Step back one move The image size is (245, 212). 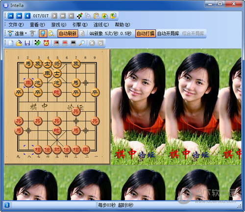[27, 16]
